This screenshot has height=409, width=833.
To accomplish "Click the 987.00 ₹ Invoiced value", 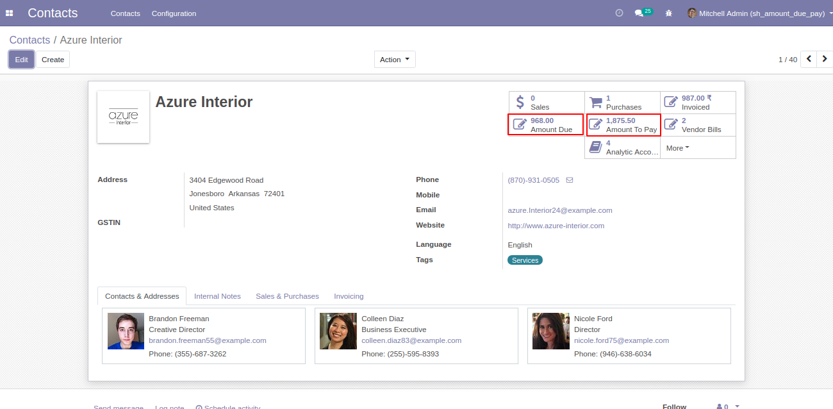I will (697, 98).
